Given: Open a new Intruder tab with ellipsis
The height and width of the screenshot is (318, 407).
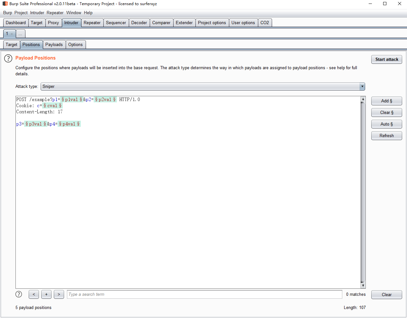Looking at the screenshot, I should [x=20, y=34].
